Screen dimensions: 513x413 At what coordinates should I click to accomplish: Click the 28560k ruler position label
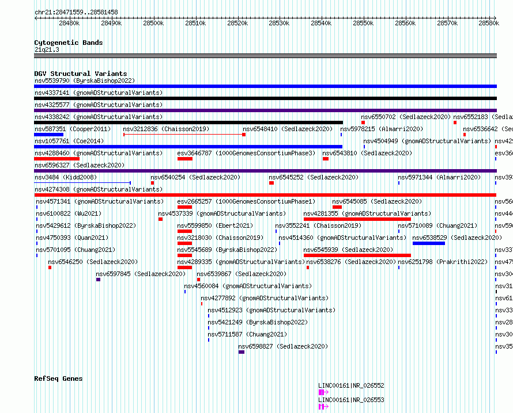click(405, 23)
